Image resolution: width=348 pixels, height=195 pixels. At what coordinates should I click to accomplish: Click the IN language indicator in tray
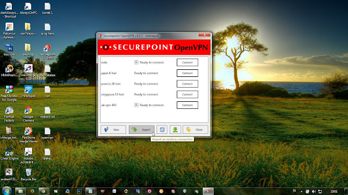[294, 191]
